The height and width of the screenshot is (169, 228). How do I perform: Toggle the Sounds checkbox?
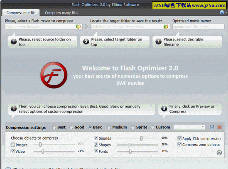tap(96, 138)
